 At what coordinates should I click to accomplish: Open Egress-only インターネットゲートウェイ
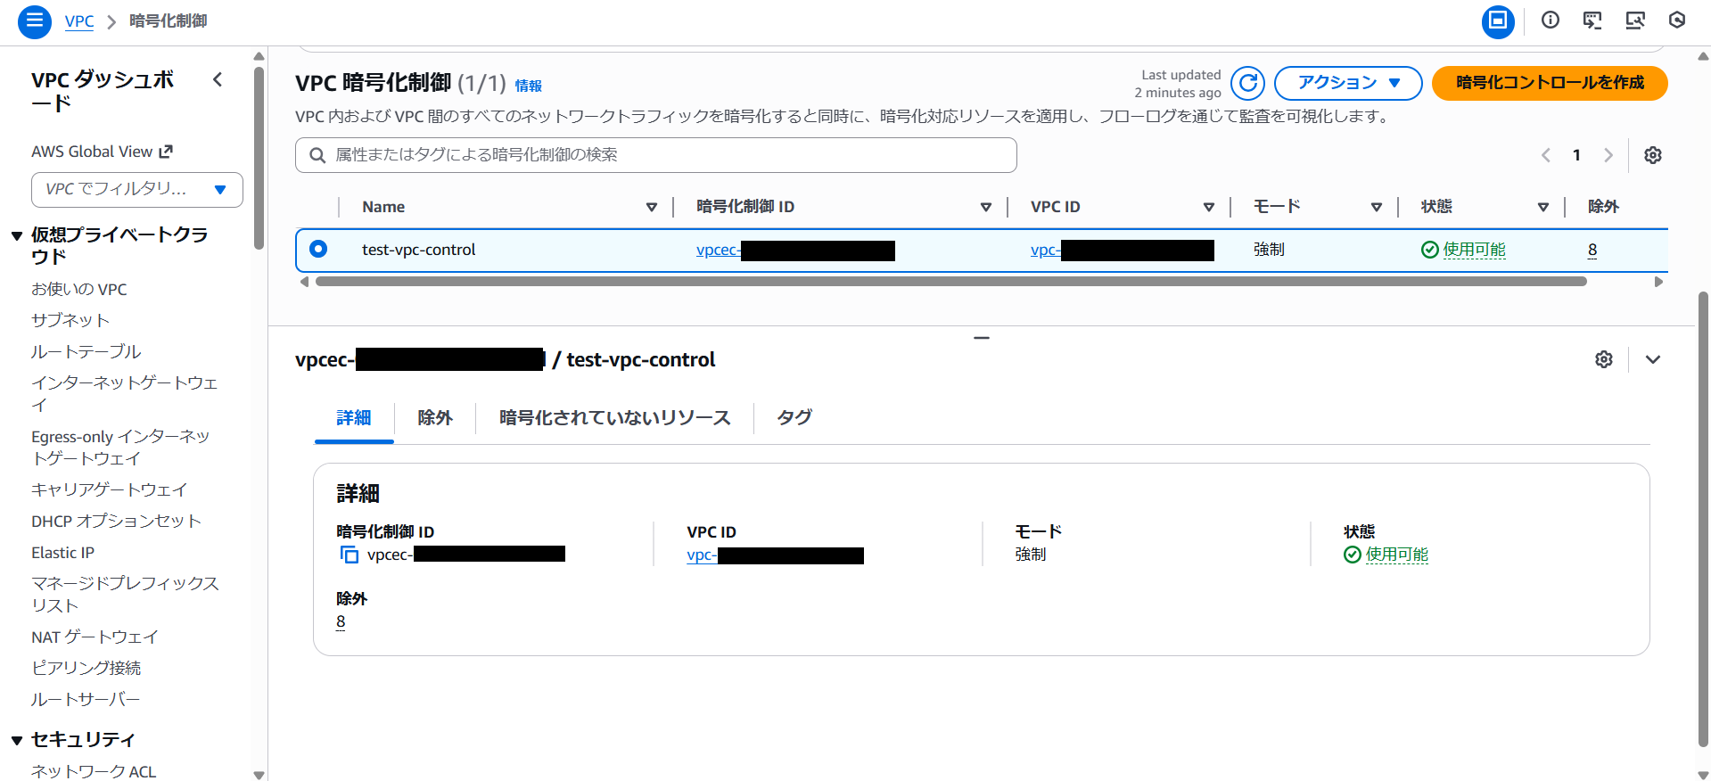click(x=120, y=448)
